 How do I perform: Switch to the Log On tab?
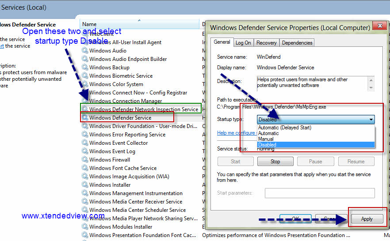tap(243, 43)
